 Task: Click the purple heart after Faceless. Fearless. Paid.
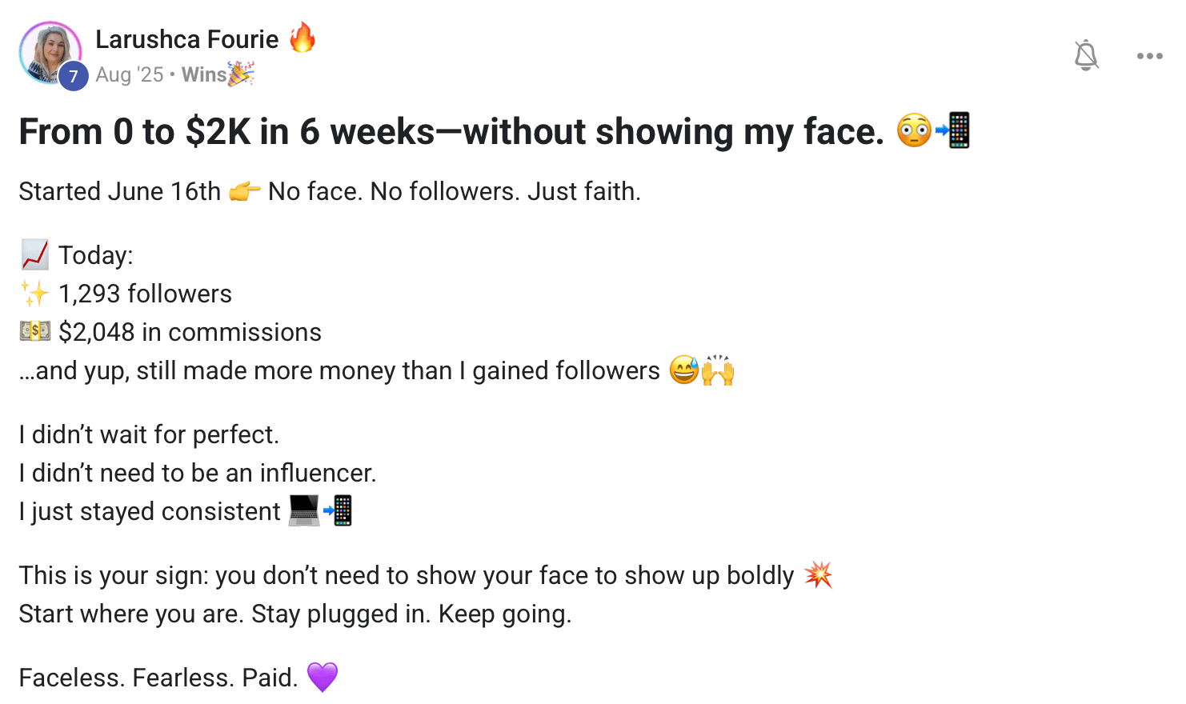tap(323, 677)
